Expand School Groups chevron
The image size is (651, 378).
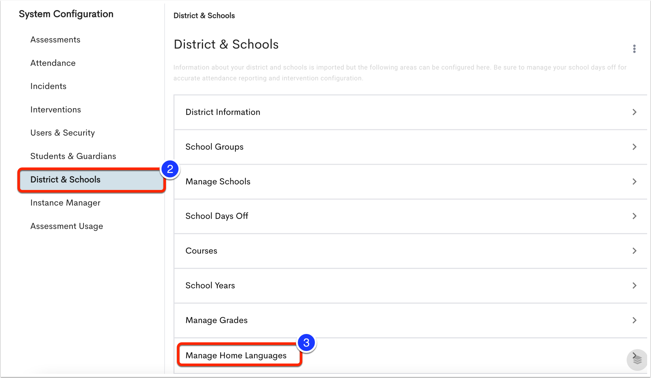[x=634, y=147]
